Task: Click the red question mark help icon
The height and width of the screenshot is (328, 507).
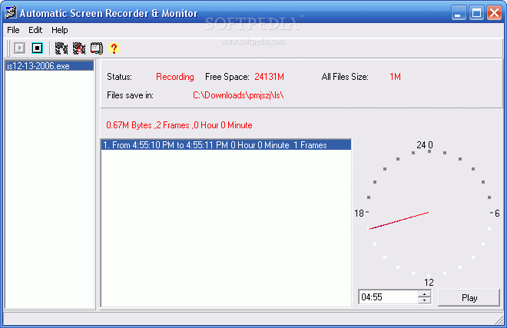Action: click(114, 48)
